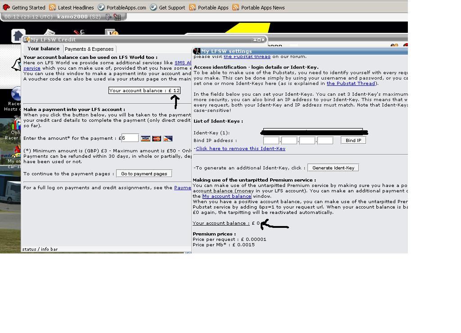The height and width of the screenshot is (333, 461).
Task: Click the 'Ident-Key (1):' label
Action: click(212, 133)
